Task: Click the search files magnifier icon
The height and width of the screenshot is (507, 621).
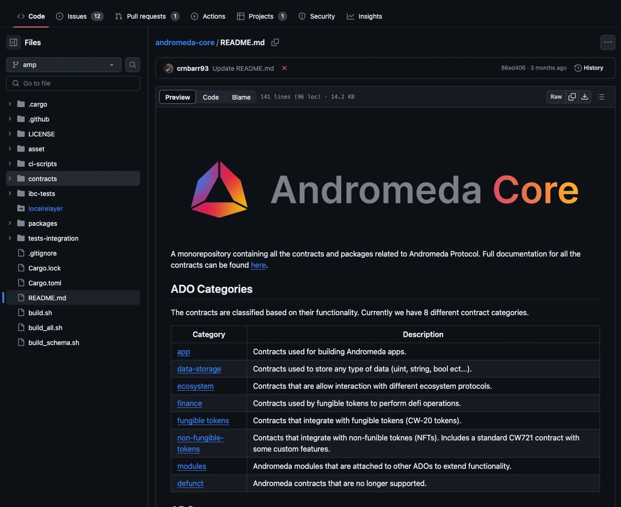Action: tap(133, 65)
